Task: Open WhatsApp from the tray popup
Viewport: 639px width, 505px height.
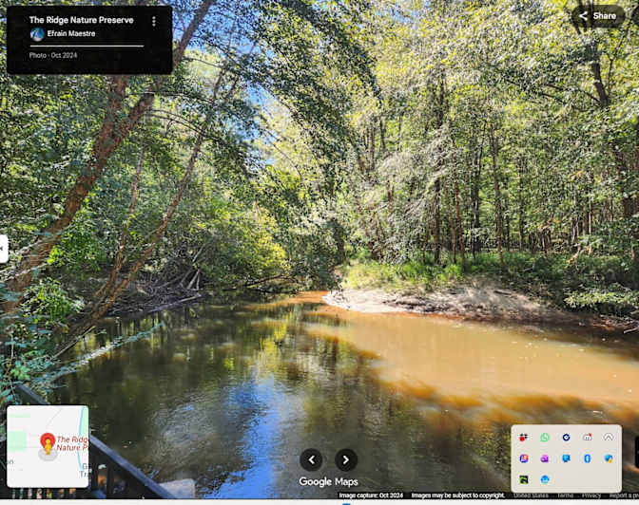Action: pos(545,438)
